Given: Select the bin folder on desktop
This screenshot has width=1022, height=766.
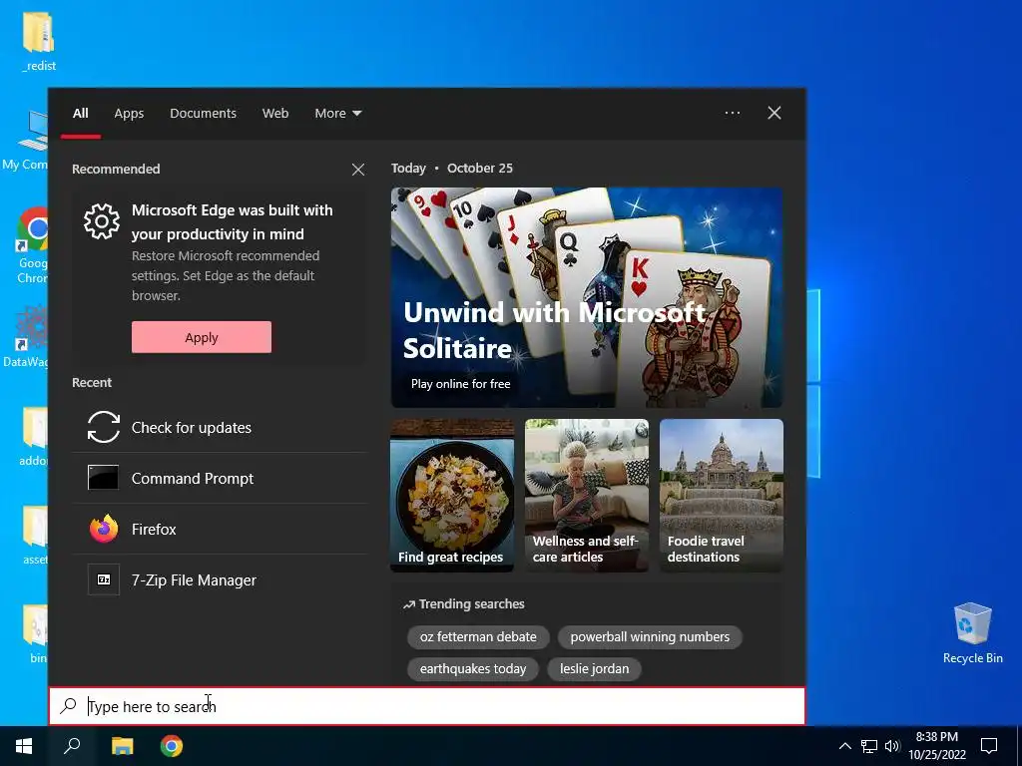Looking at the screenshot, I should 37,633.
